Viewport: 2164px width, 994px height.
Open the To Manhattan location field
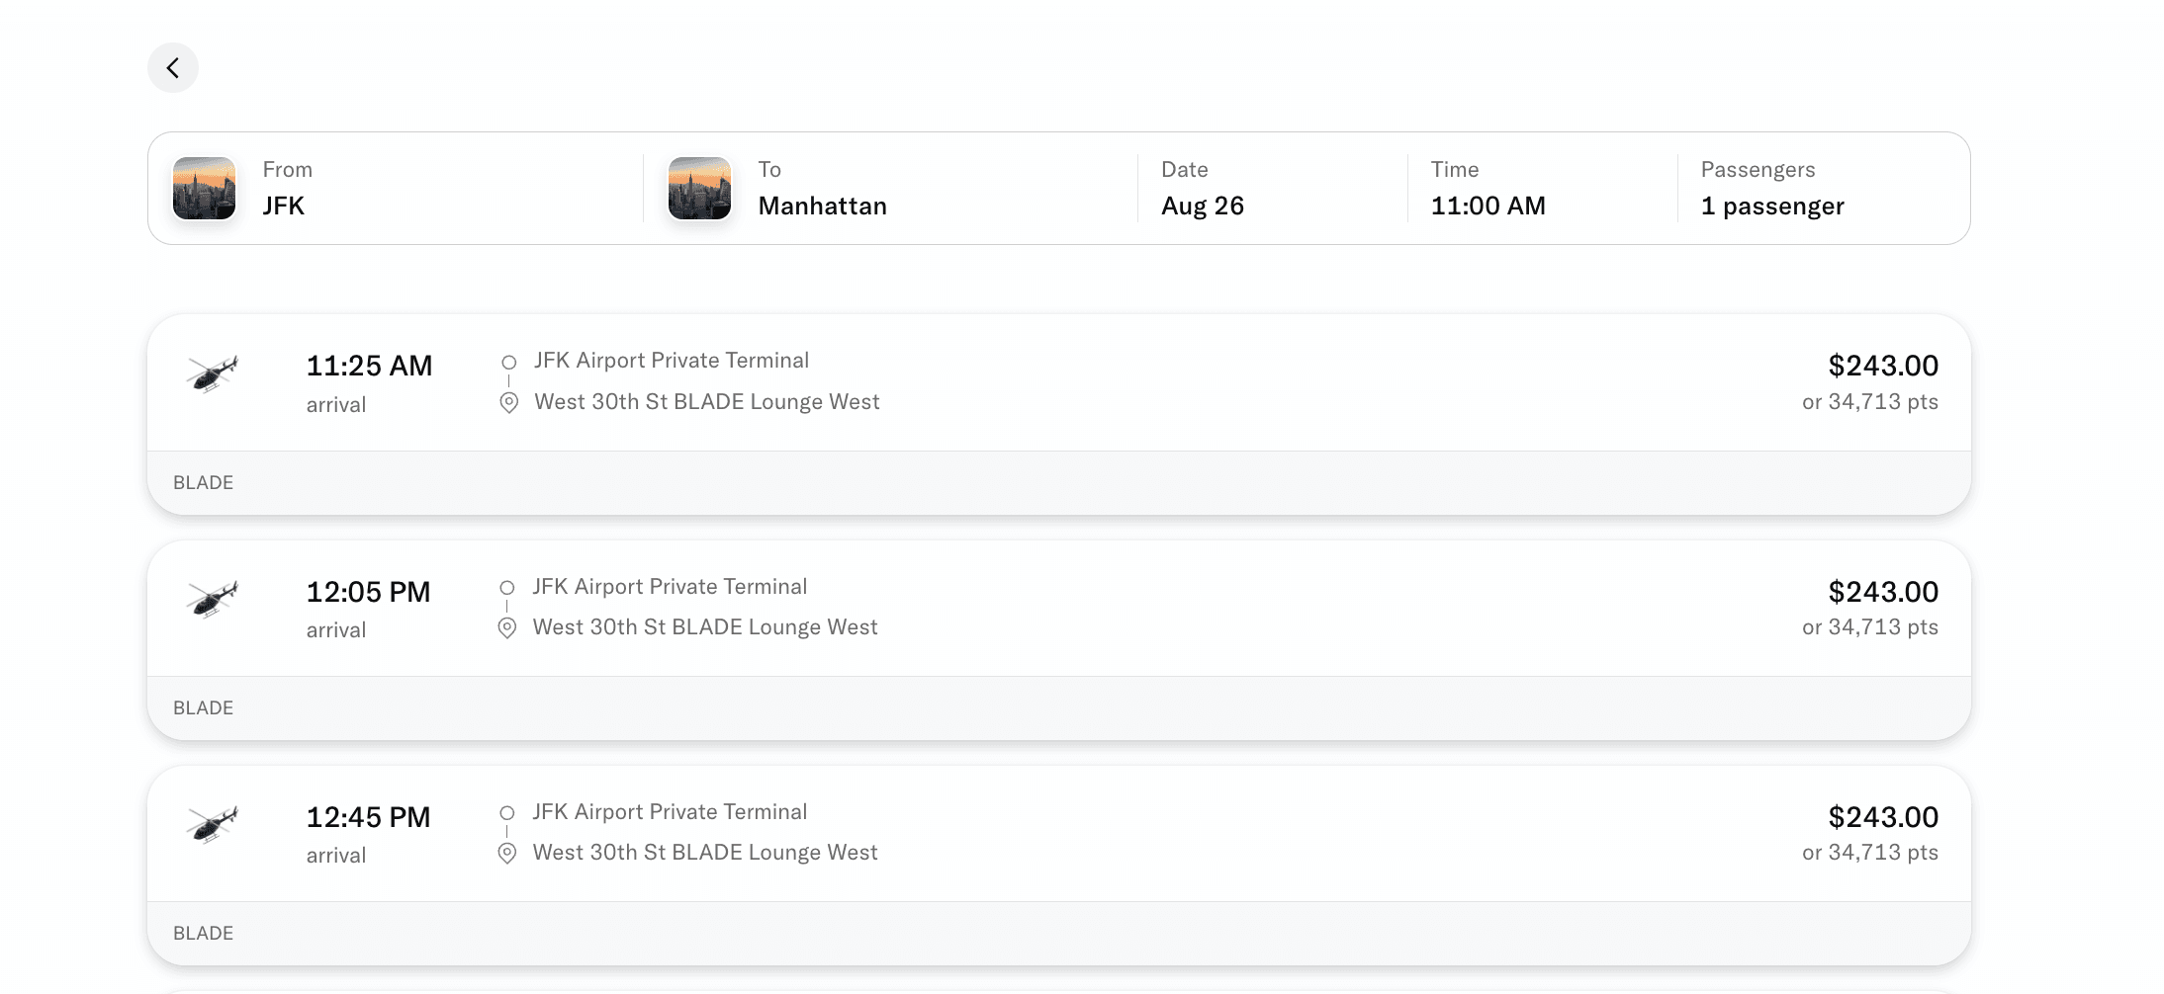tap(890, 188)
